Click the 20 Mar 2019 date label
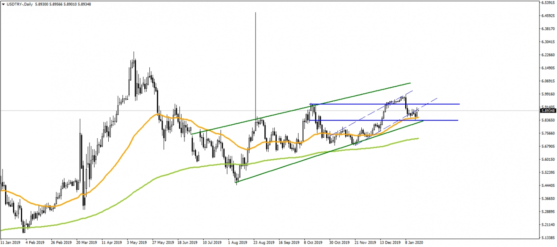 pos(86,242)
